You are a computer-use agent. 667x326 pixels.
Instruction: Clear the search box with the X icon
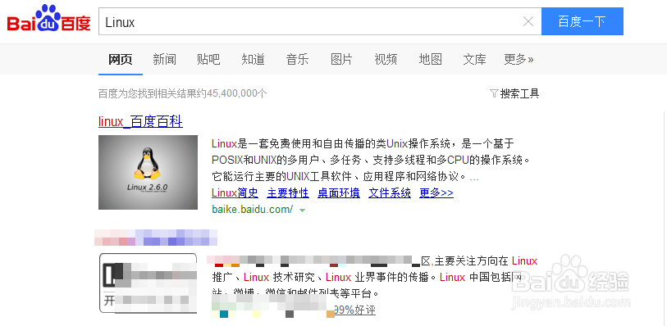528,21
